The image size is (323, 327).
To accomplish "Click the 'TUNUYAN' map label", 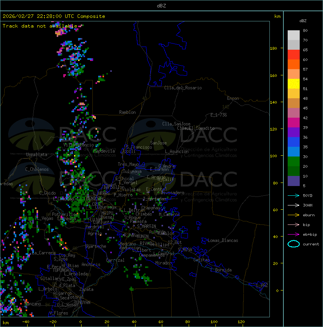I will (x=82, y=303).
